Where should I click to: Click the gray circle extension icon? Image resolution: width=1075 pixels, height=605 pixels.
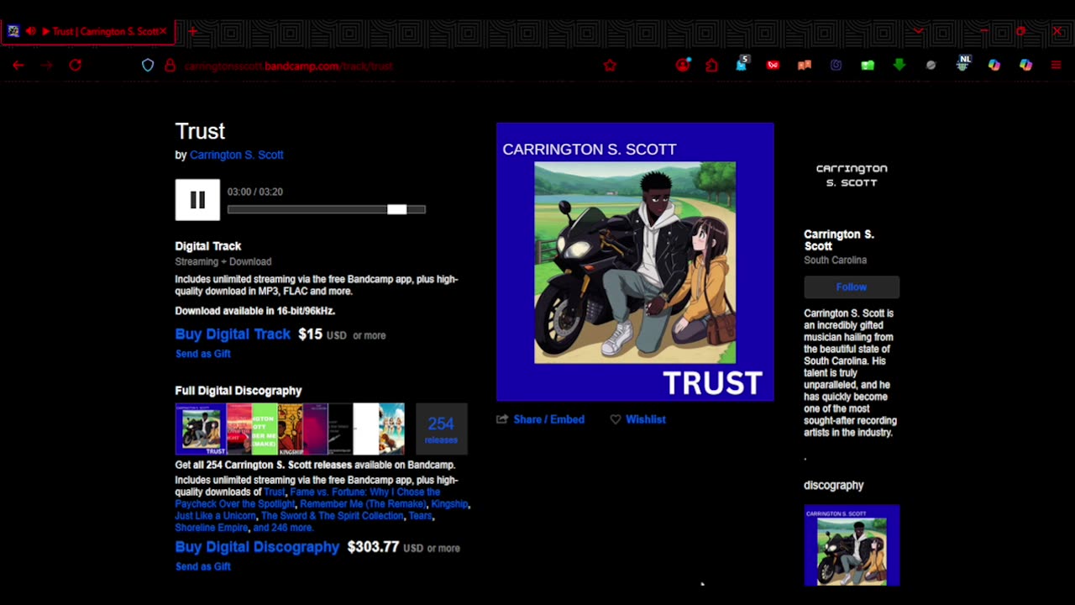pyautogui.click(x=931, y=66)
